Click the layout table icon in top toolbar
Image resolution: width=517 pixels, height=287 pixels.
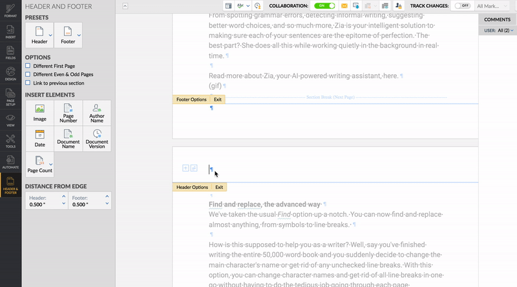228,6
